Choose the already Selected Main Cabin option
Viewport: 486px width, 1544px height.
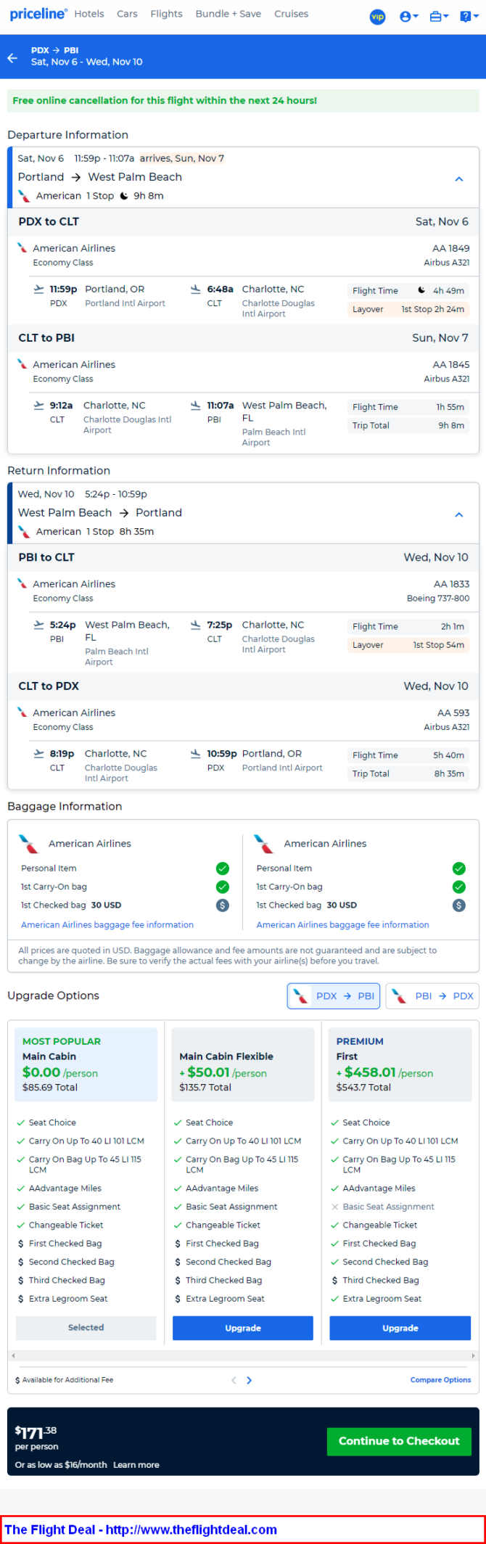86,1327
